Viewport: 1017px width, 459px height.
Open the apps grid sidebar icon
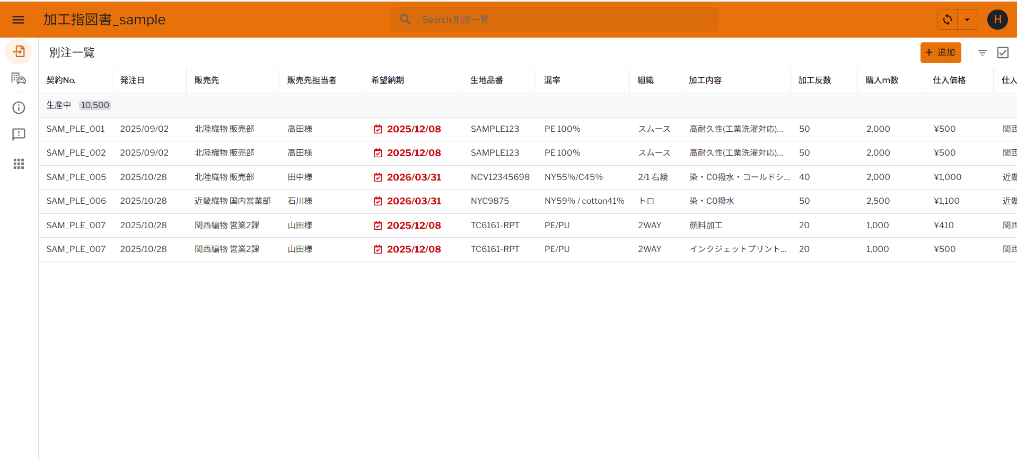coord(19,164)
